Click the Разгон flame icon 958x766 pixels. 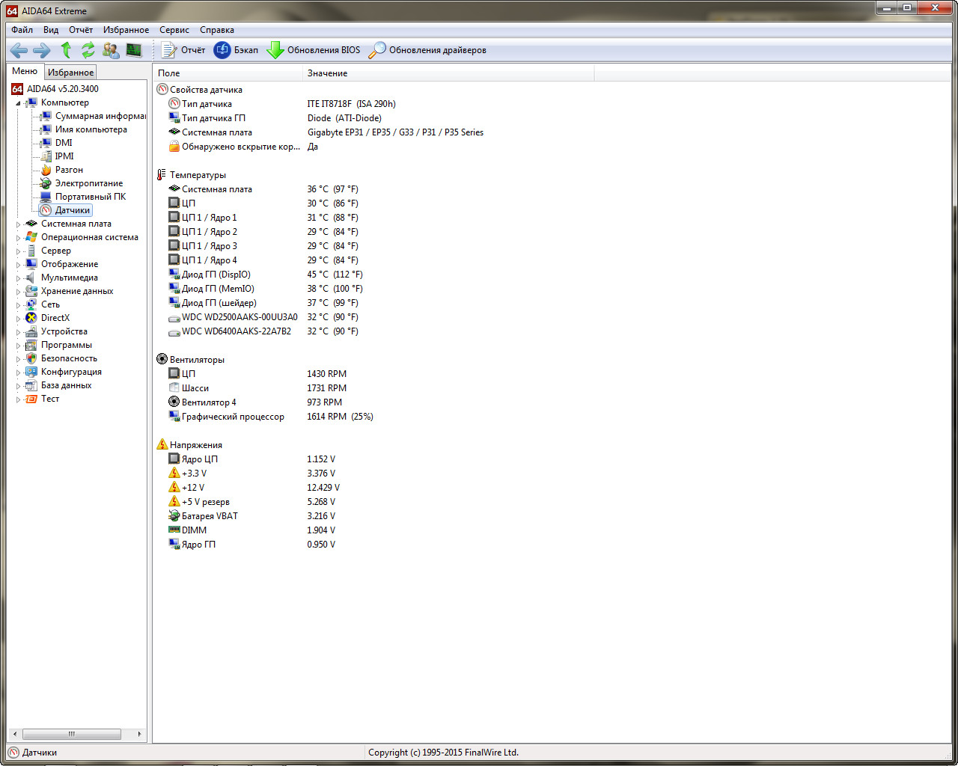coord(46,170)
